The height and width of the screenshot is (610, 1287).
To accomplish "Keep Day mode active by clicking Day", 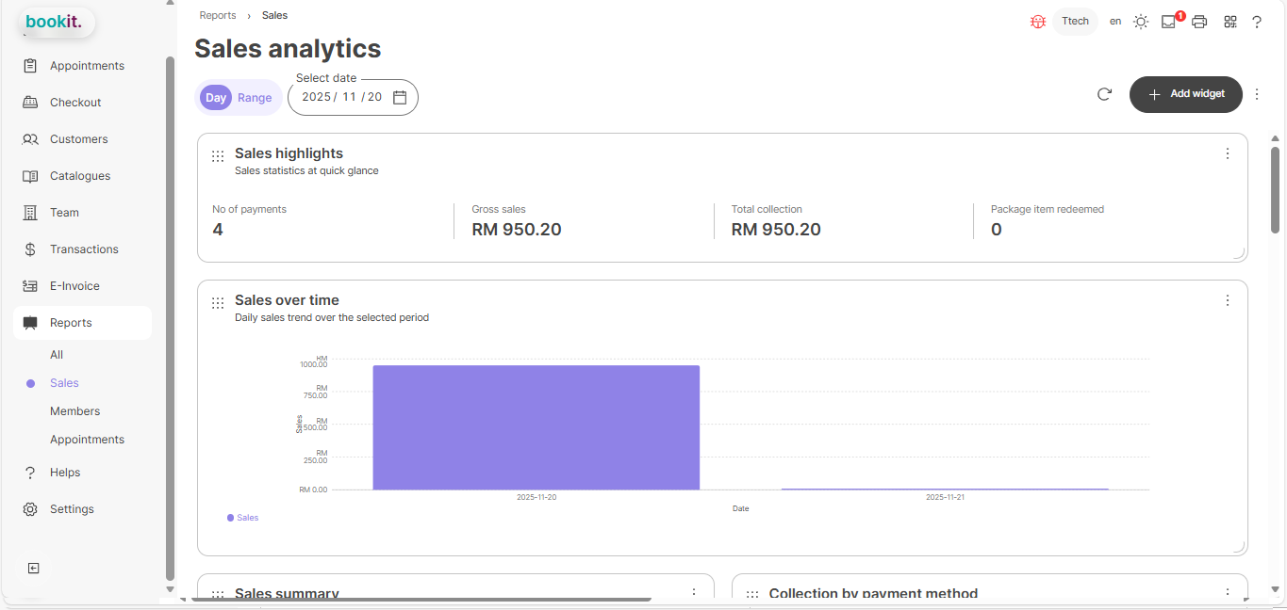I will (x=215, y=97).
